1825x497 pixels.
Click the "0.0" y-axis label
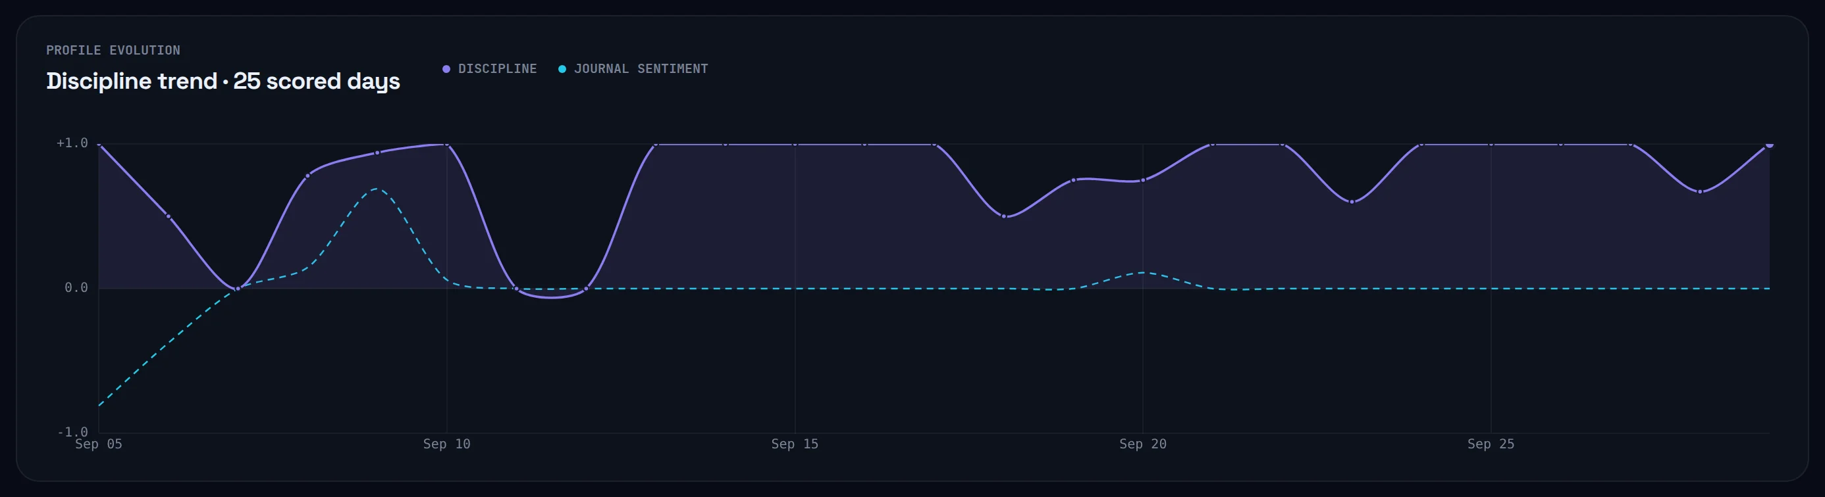pyautogui.click(x=76, y=288)
